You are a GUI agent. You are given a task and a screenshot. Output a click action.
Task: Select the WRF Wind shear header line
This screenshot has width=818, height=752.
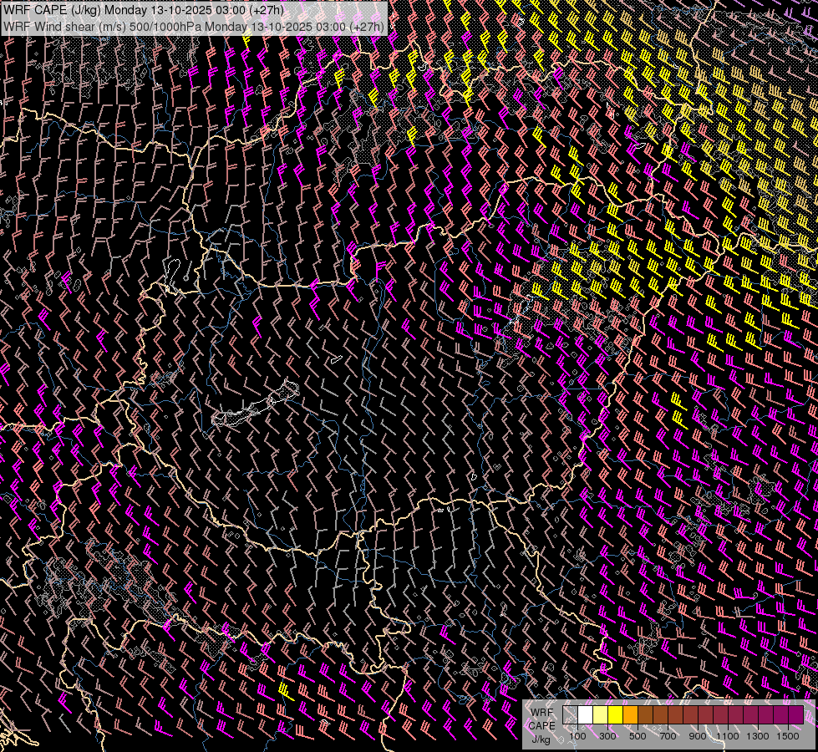194,26
